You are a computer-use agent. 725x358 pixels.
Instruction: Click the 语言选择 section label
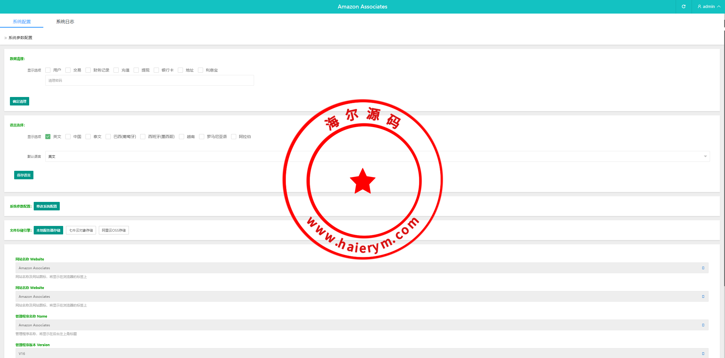click(17, 125)
